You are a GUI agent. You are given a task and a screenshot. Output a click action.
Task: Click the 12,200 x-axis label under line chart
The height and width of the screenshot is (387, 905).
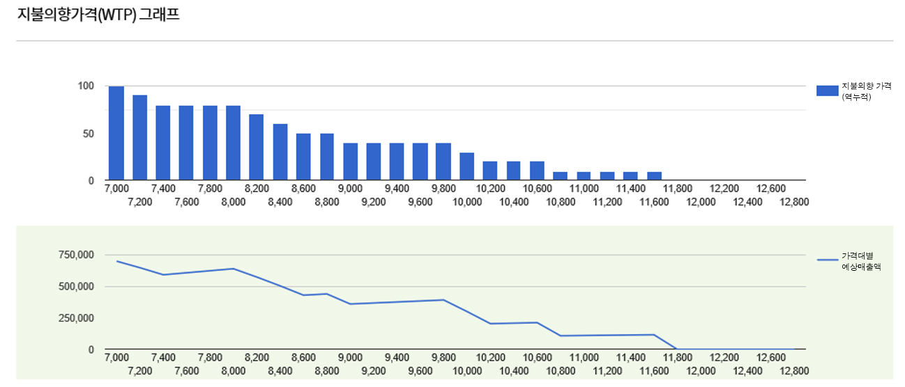point(725,358)
